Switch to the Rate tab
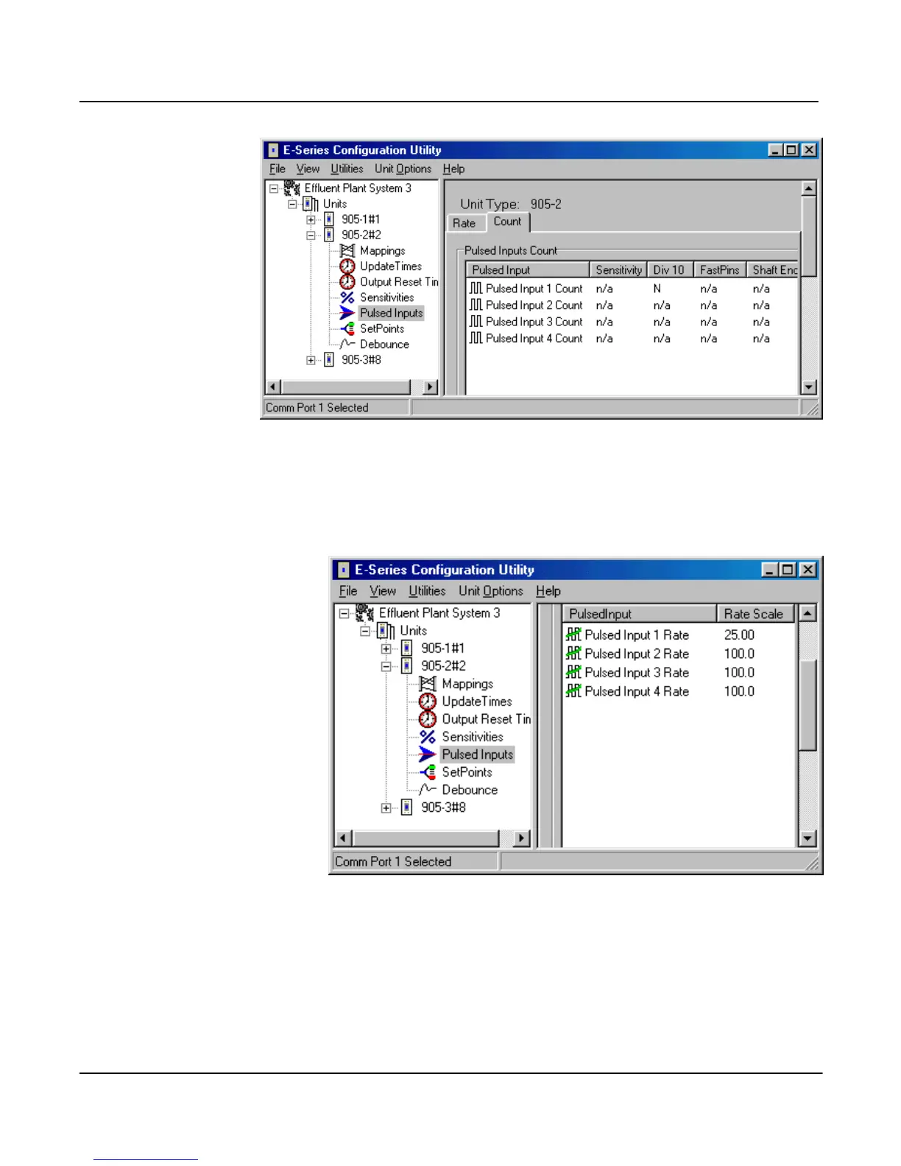901x1166 pixels. coord(464,223)
